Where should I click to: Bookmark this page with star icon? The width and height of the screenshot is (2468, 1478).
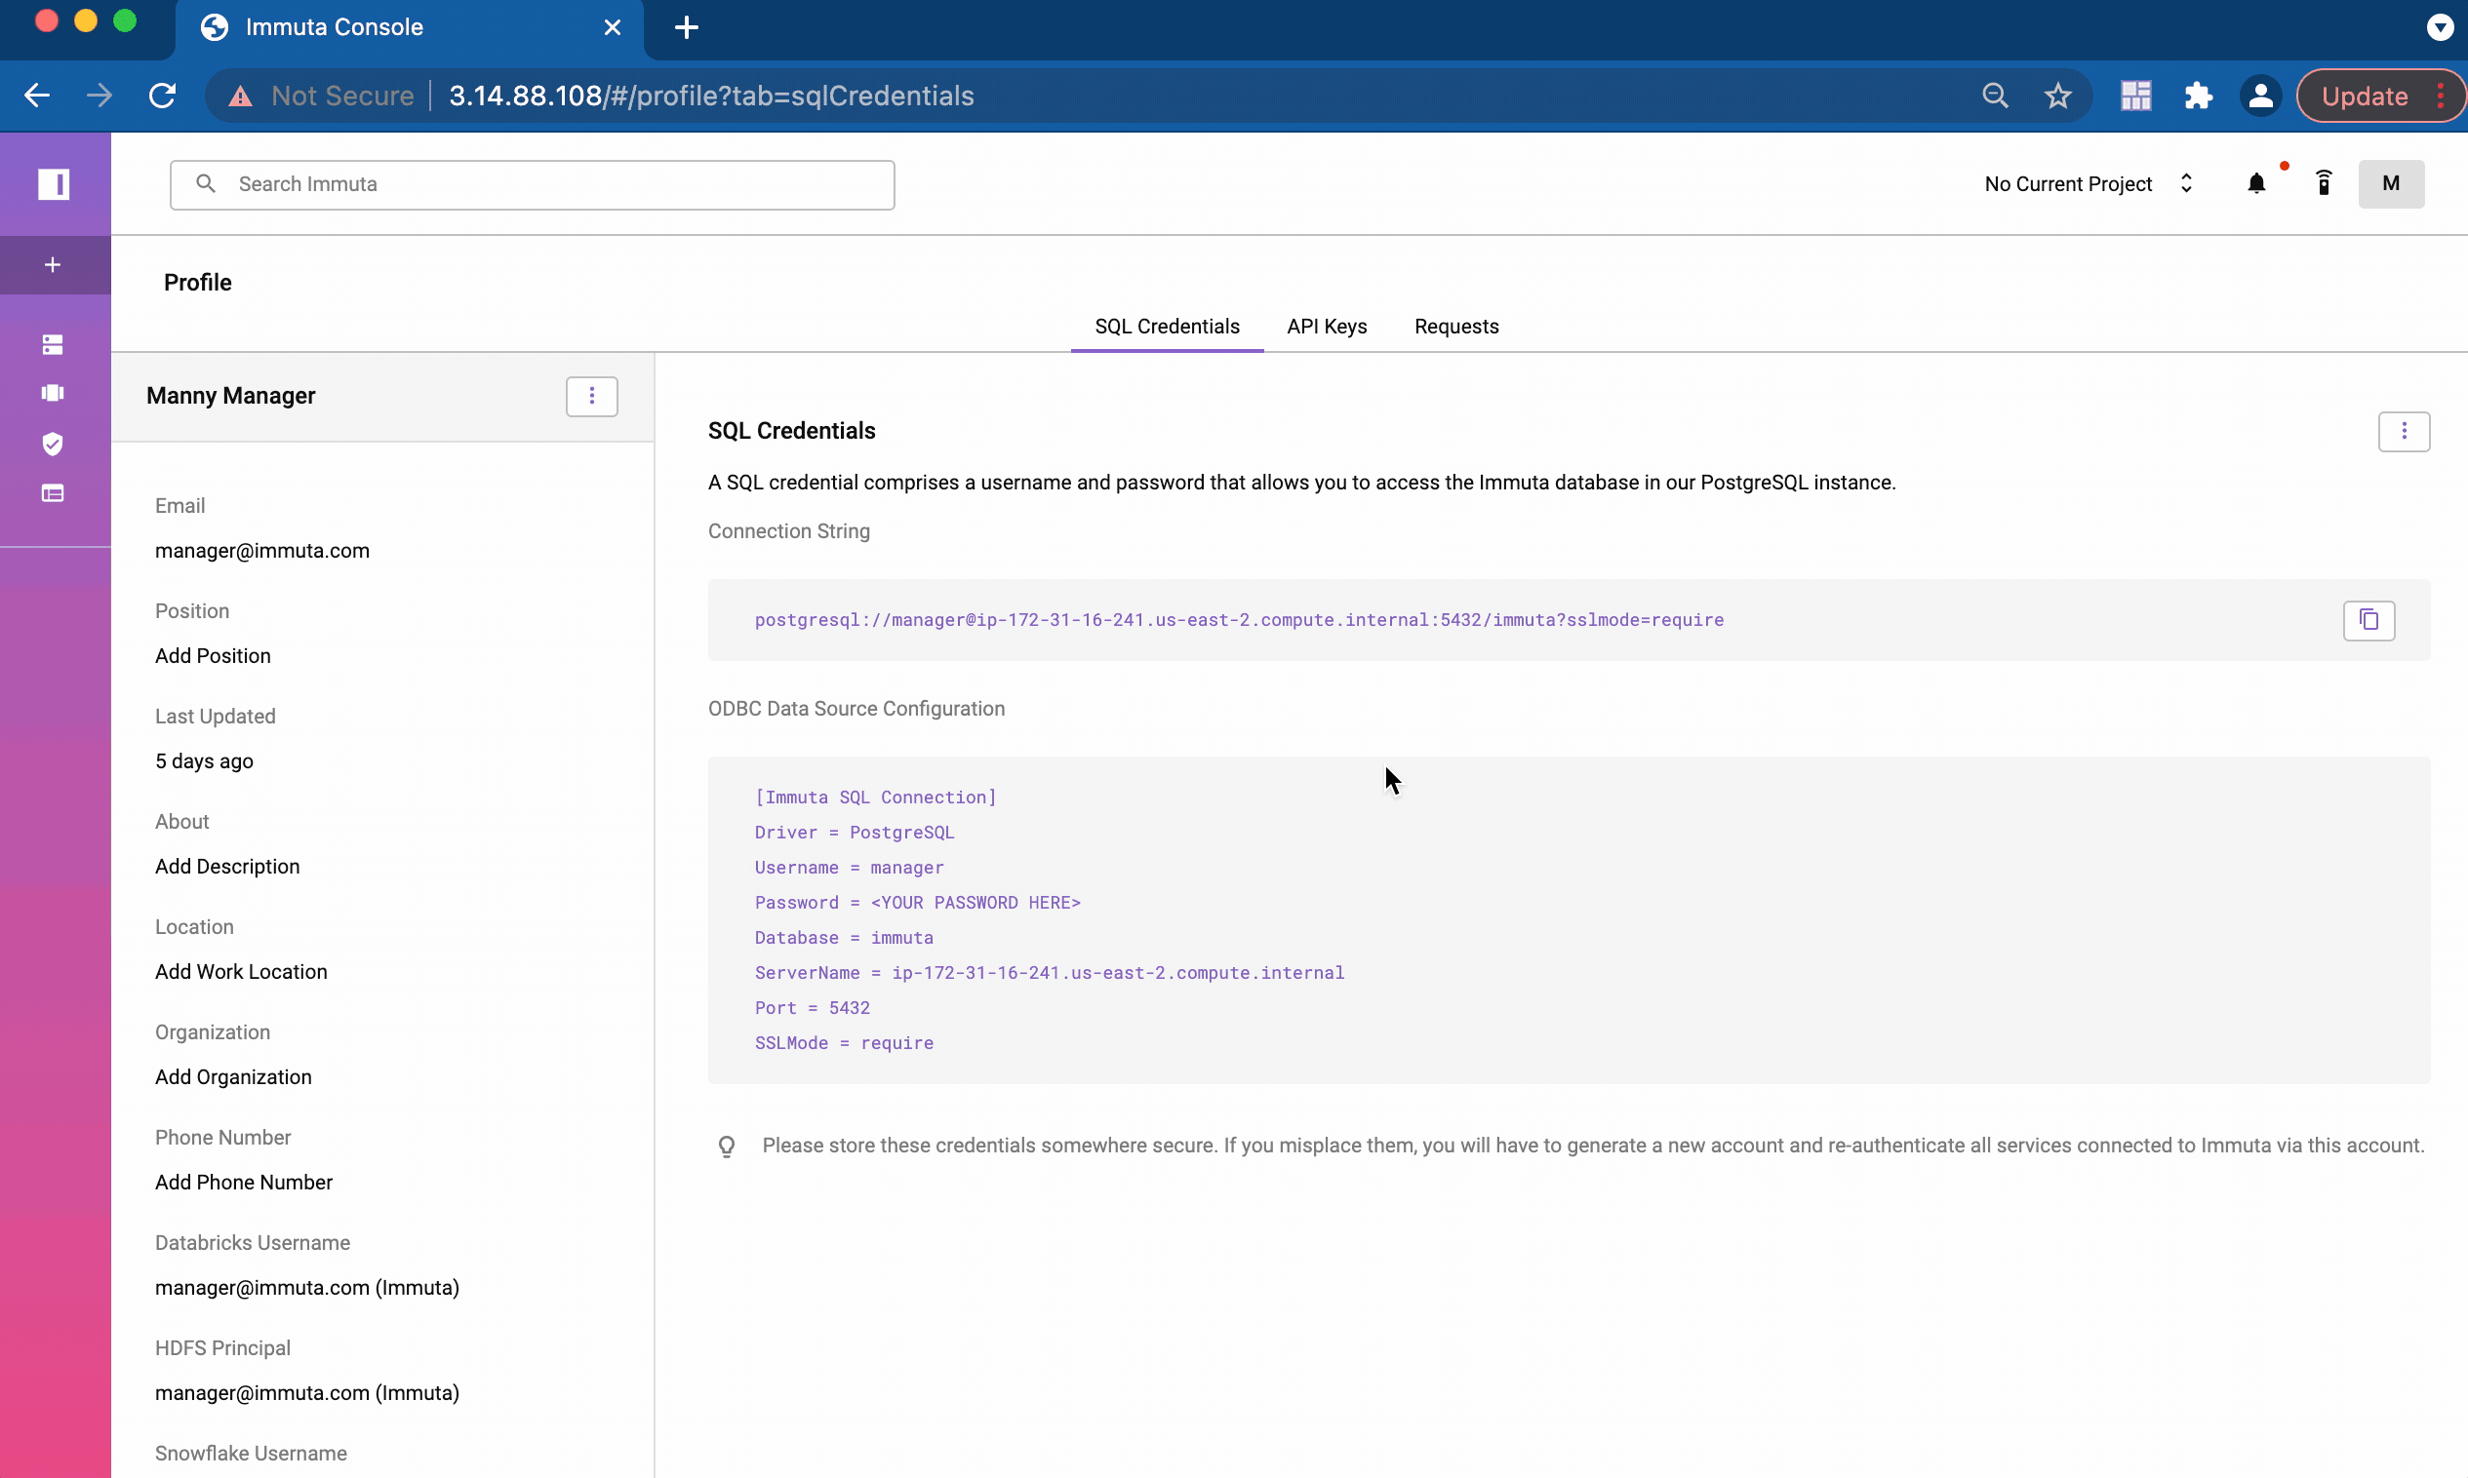(x=2057, y=96)
